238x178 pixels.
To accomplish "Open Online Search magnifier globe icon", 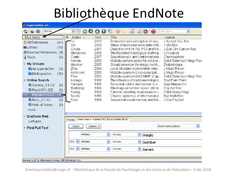I will point(91,31).
